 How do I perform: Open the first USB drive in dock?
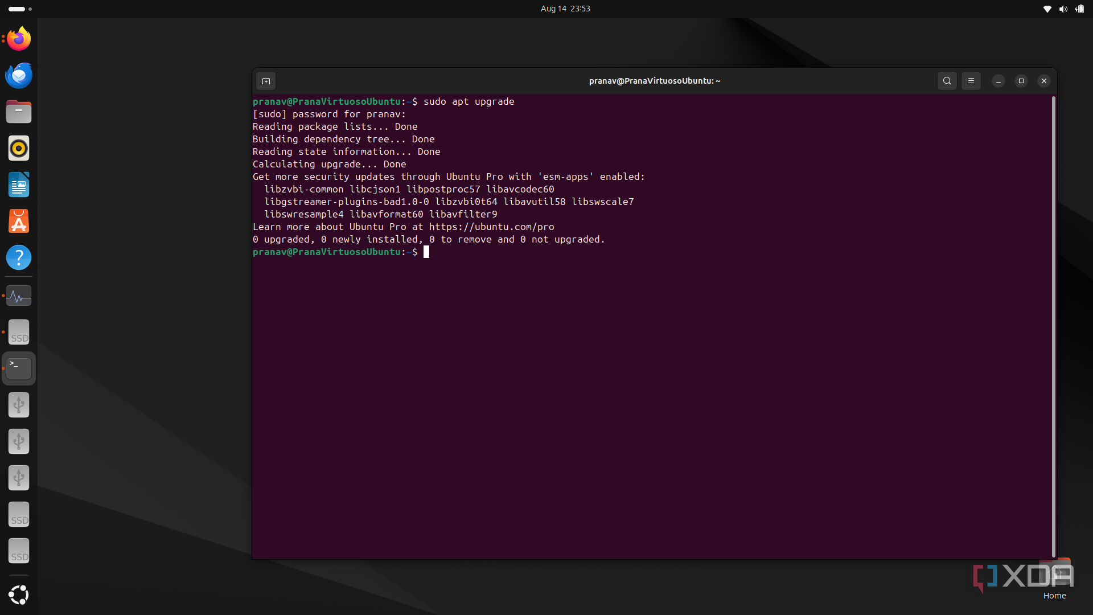[19, 405]
